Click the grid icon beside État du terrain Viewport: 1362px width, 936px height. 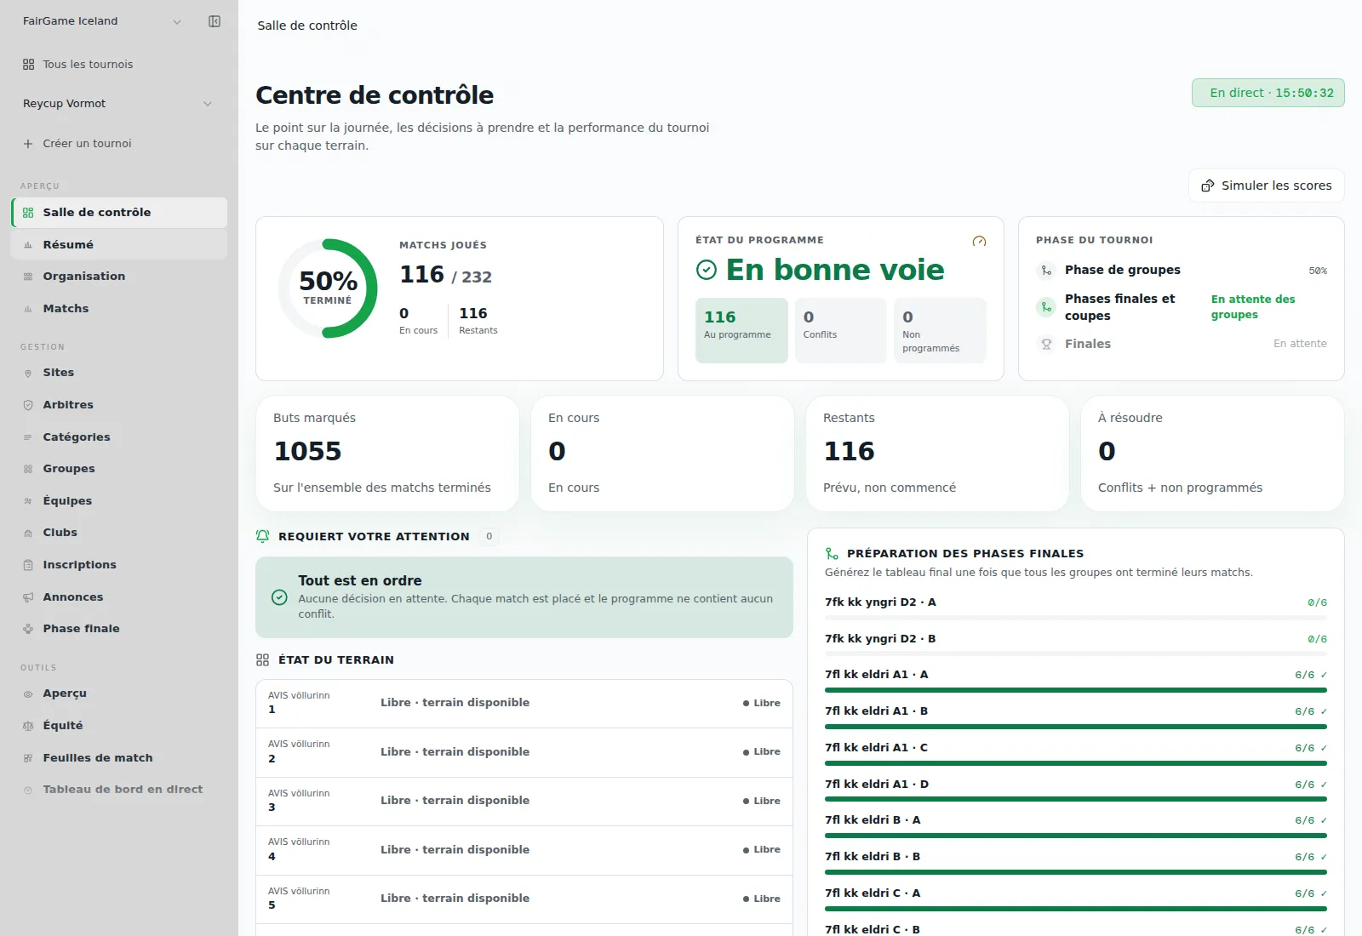(263, 659)
